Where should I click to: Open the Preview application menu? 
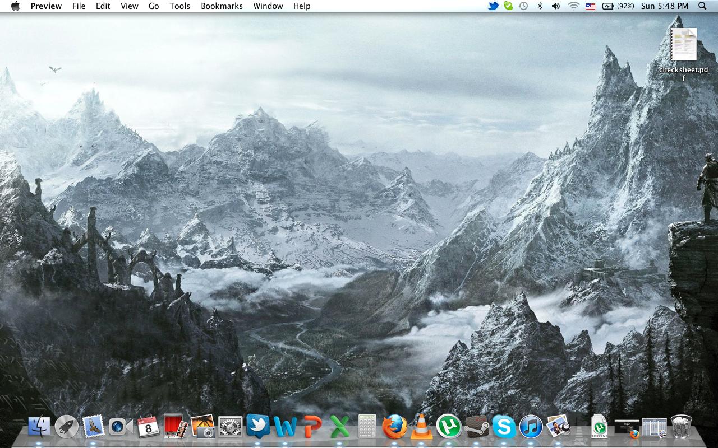point(45,6)
